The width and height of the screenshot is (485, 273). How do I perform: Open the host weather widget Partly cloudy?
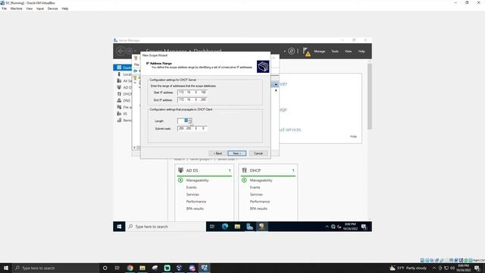[408, 268]
